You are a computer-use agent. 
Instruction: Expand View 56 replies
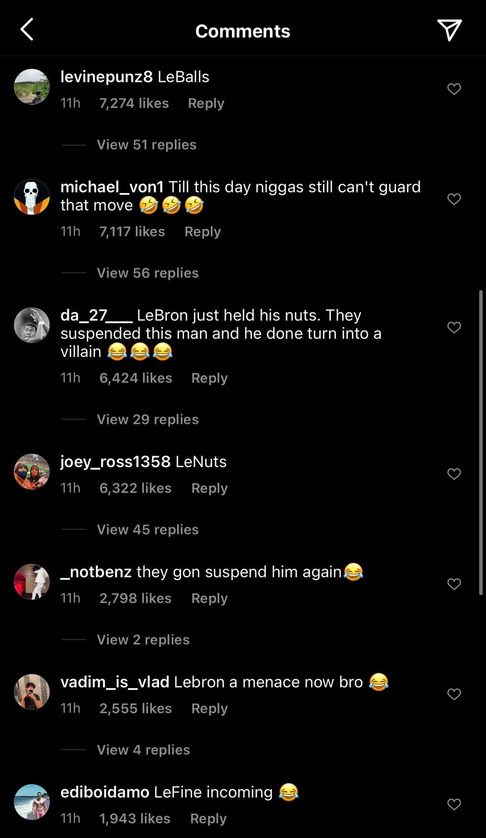pos(148,273)
